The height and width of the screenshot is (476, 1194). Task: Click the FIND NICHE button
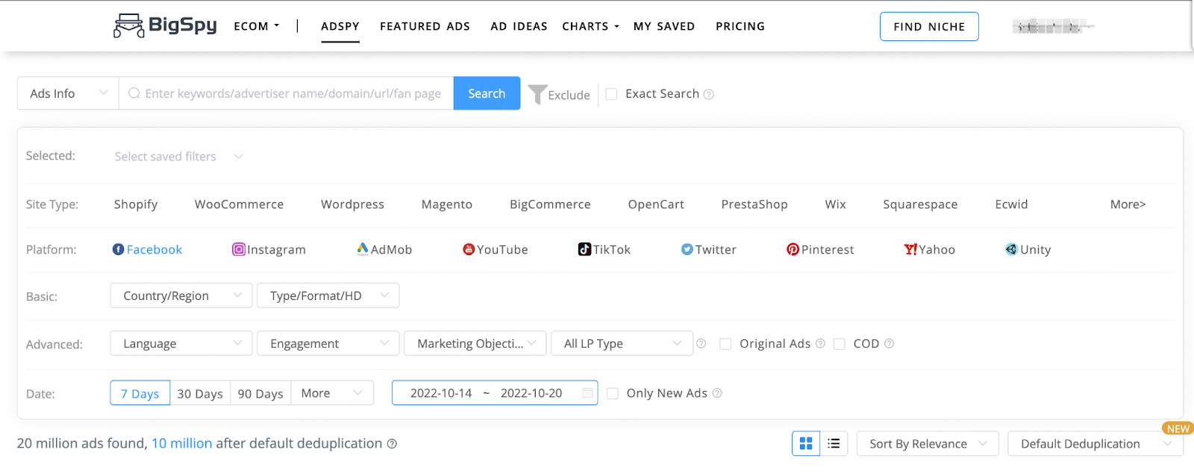[929, 26]
